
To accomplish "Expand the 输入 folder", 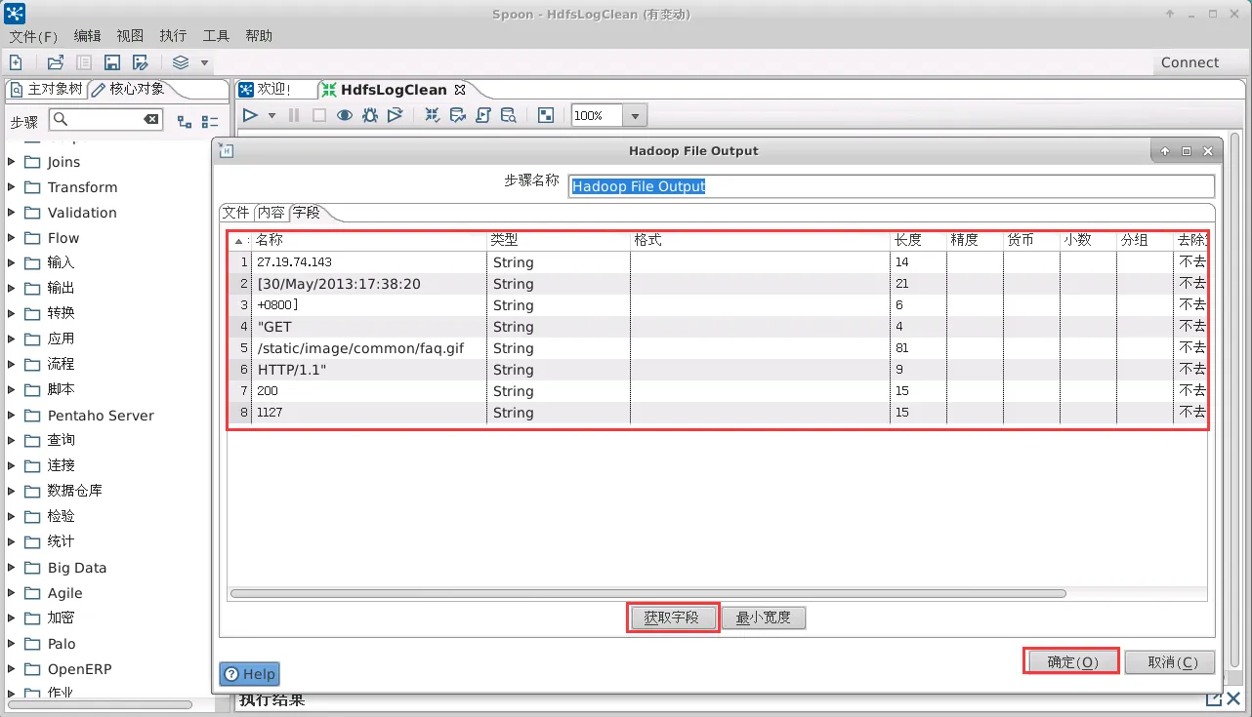I will coord(12,262).
